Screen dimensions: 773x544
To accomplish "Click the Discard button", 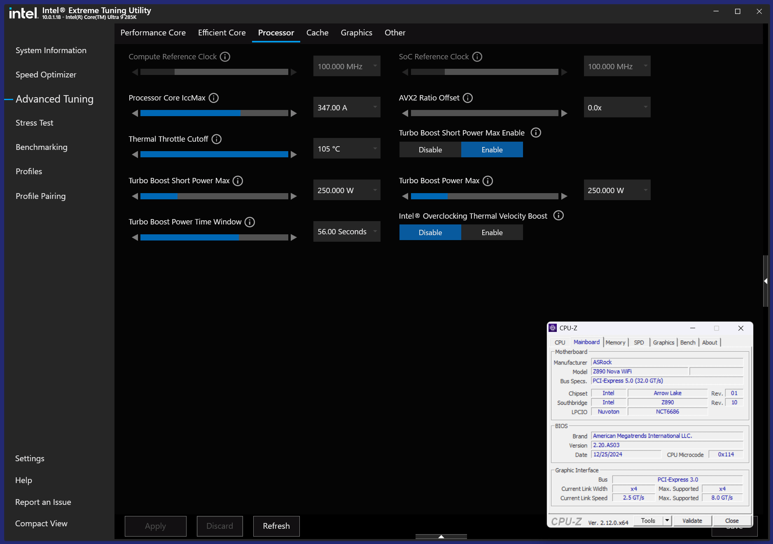I will tap(220, 526).
